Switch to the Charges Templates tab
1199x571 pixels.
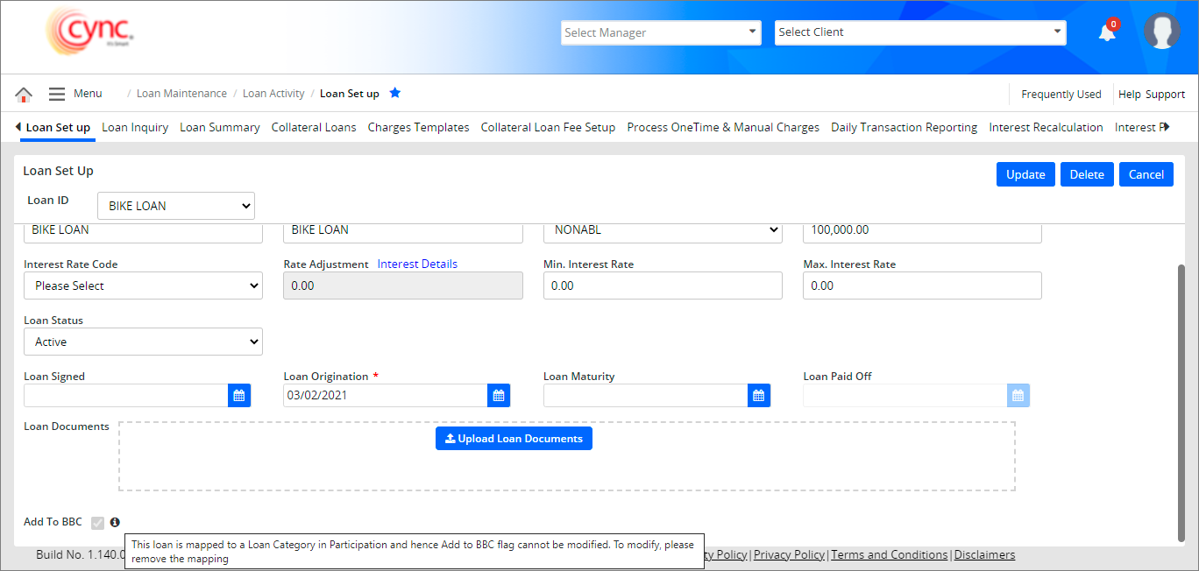[x=418, y=127]
